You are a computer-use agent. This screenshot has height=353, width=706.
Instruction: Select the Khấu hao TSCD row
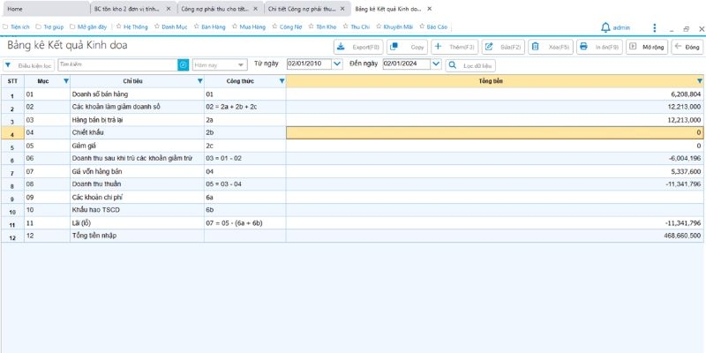[352, 210]
